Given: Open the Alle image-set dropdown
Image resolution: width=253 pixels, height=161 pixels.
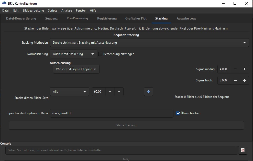Looking at the screenshot, I should (70, 92).
